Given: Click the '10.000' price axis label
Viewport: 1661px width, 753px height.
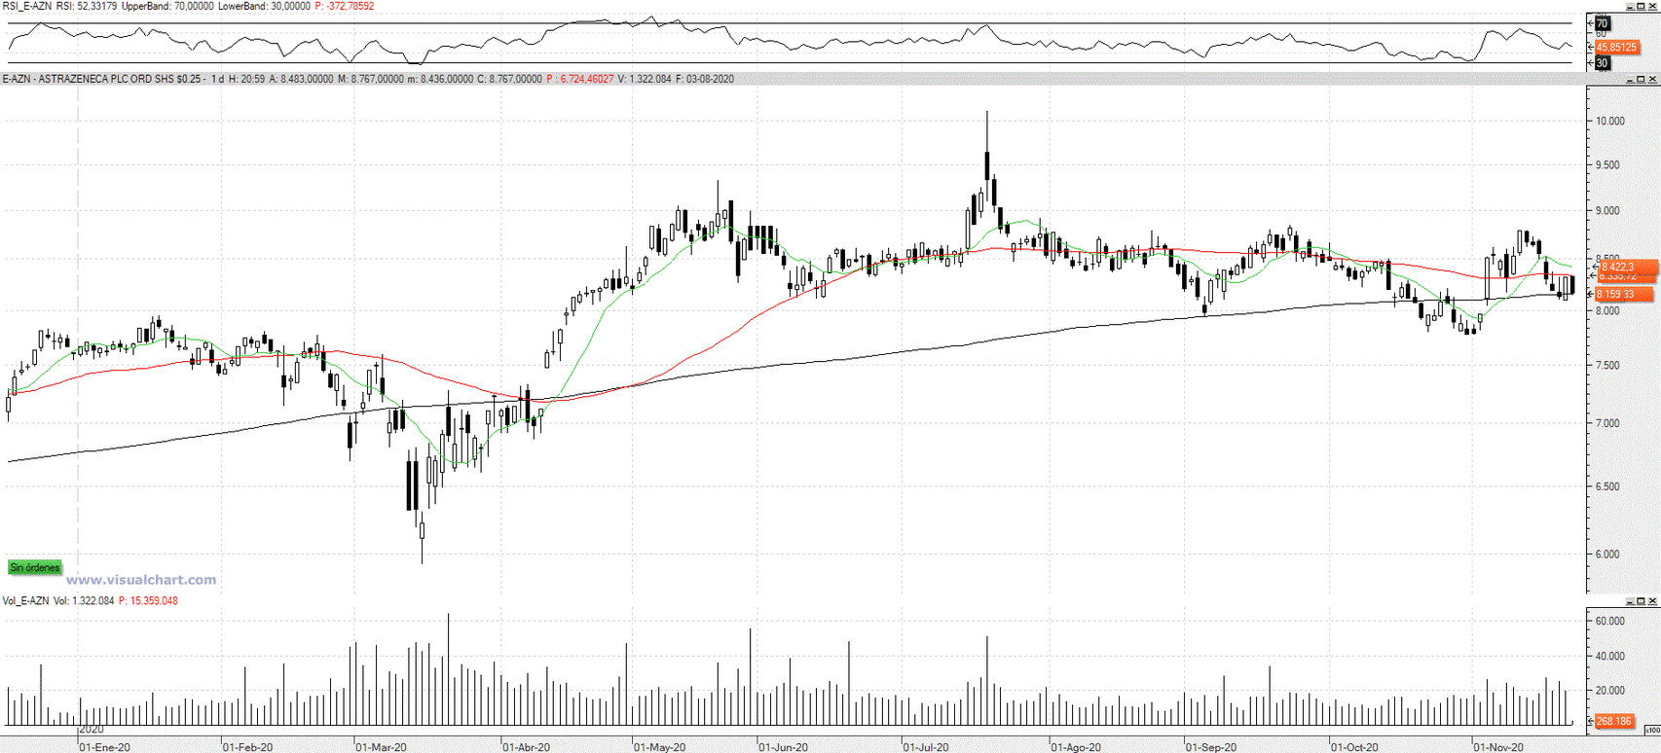Looking at the screenshot, I should (x=1610, y=121).
